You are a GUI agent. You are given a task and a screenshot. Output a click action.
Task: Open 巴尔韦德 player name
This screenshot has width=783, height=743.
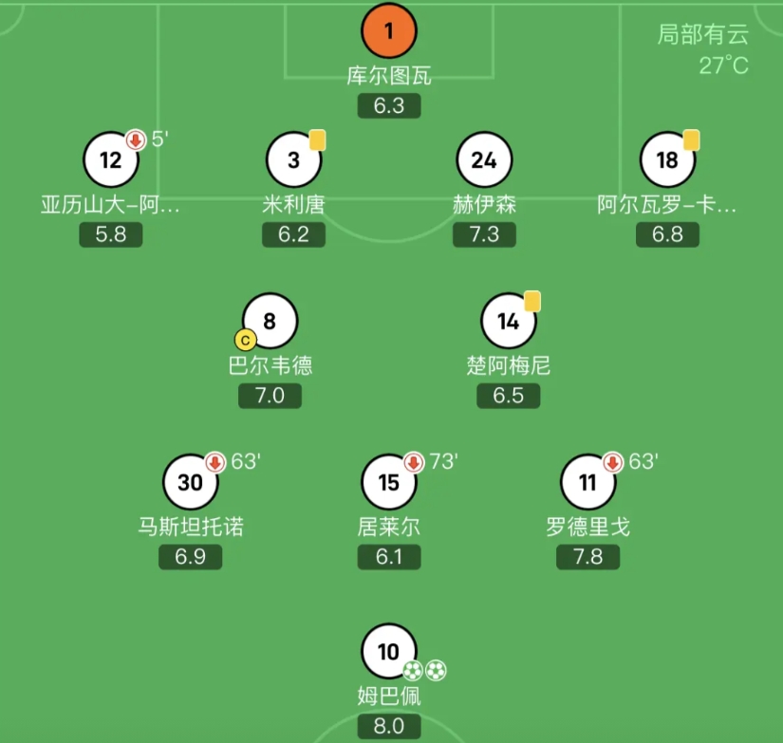[x=270, y=365]
